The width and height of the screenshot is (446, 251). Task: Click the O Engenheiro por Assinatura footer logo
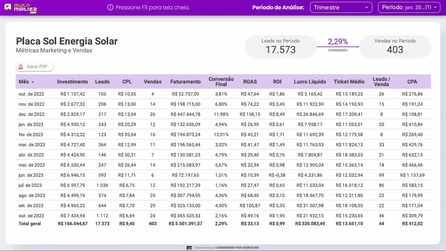click(x=189, y=248)
